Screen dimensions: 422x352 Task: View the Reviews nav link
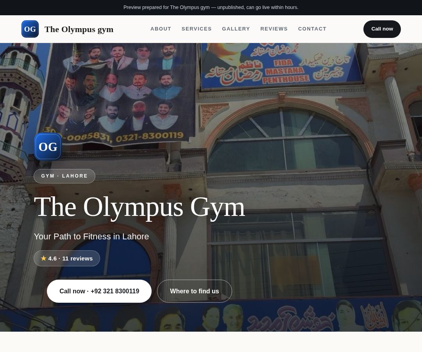pos(274,29)
